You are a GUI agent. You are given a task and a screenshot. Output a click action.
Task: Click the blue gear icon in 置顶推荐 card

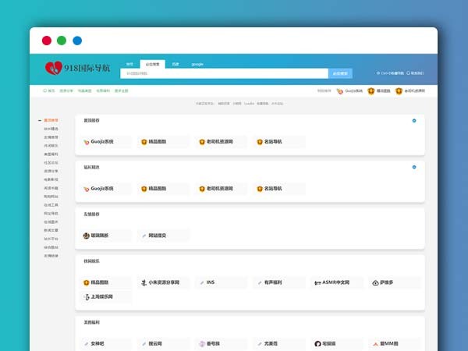[x=413, y=121]
